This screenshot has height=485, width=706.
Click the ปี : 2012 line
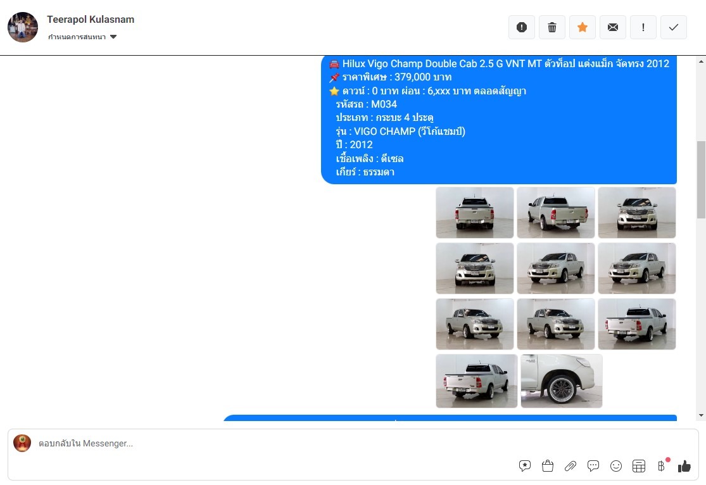(x=354, y=144)
